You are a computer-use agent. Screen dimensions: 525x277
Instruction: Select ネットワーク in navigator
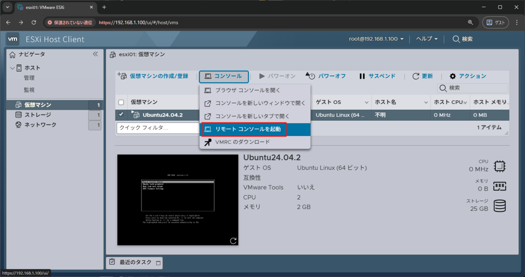tap(55, 125)
